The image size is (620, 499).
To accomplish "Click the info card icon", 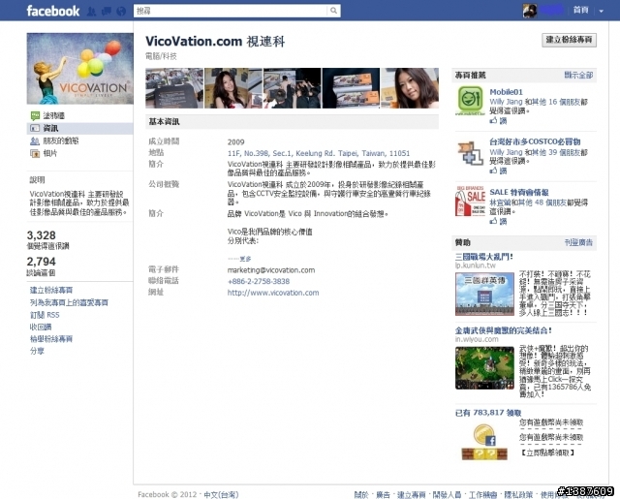I will click(35, 128).
